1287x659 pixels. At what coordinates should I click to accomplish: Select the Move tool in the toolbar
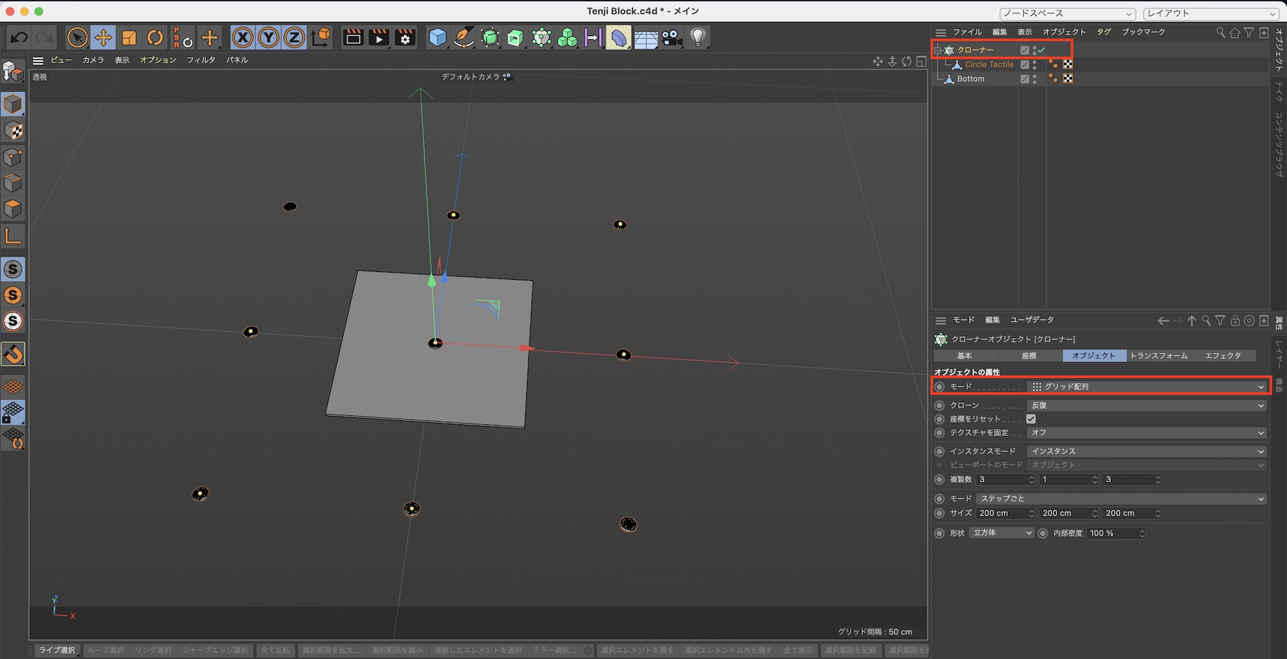click(103, 38)
